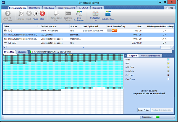The height and width of the screenshot is (122, 178).
Task: Sort by the Drive column header
Action: pos(22,26)
